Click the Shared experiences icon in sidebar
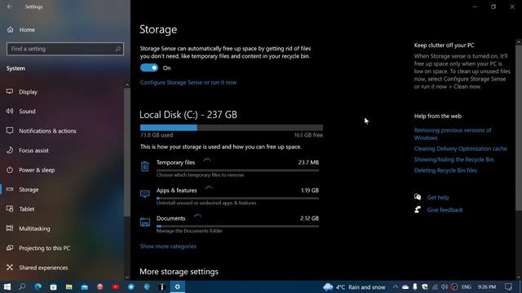This screenshot has height=293, width=522. tap(10, 268)
